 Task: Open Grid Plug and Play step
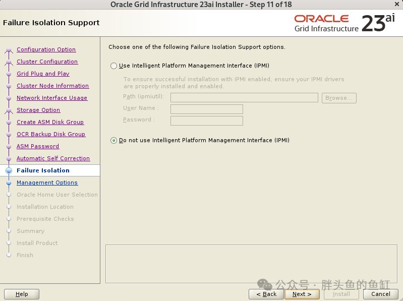click(43, 74)
